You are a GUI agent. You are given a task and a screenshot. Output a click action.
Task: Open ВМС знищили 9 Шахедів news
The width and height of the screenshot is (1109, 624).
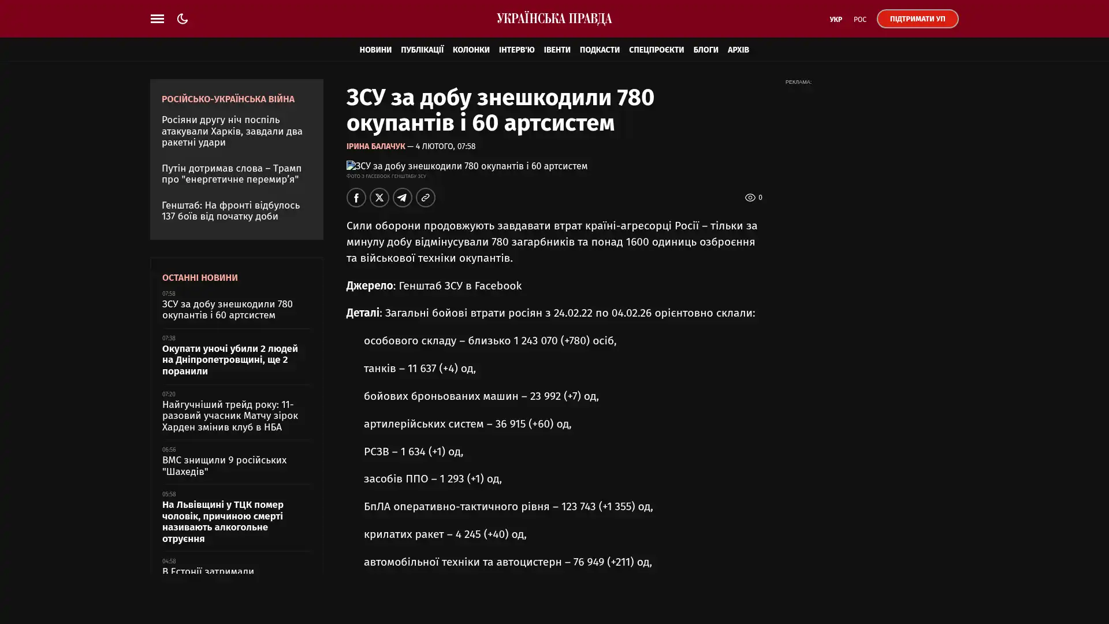click(x=224, y=466)
